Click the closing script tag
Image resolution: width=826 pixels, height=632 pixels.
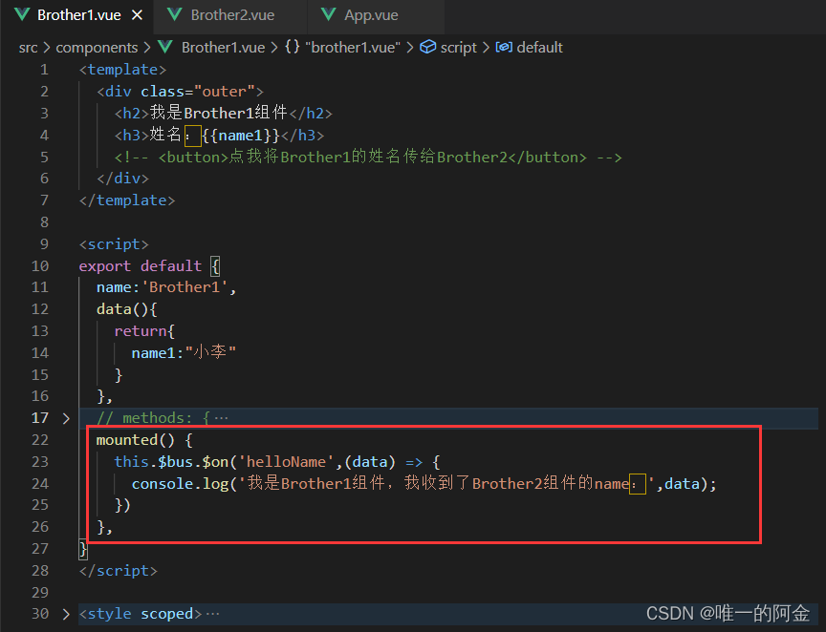point(118,571)
